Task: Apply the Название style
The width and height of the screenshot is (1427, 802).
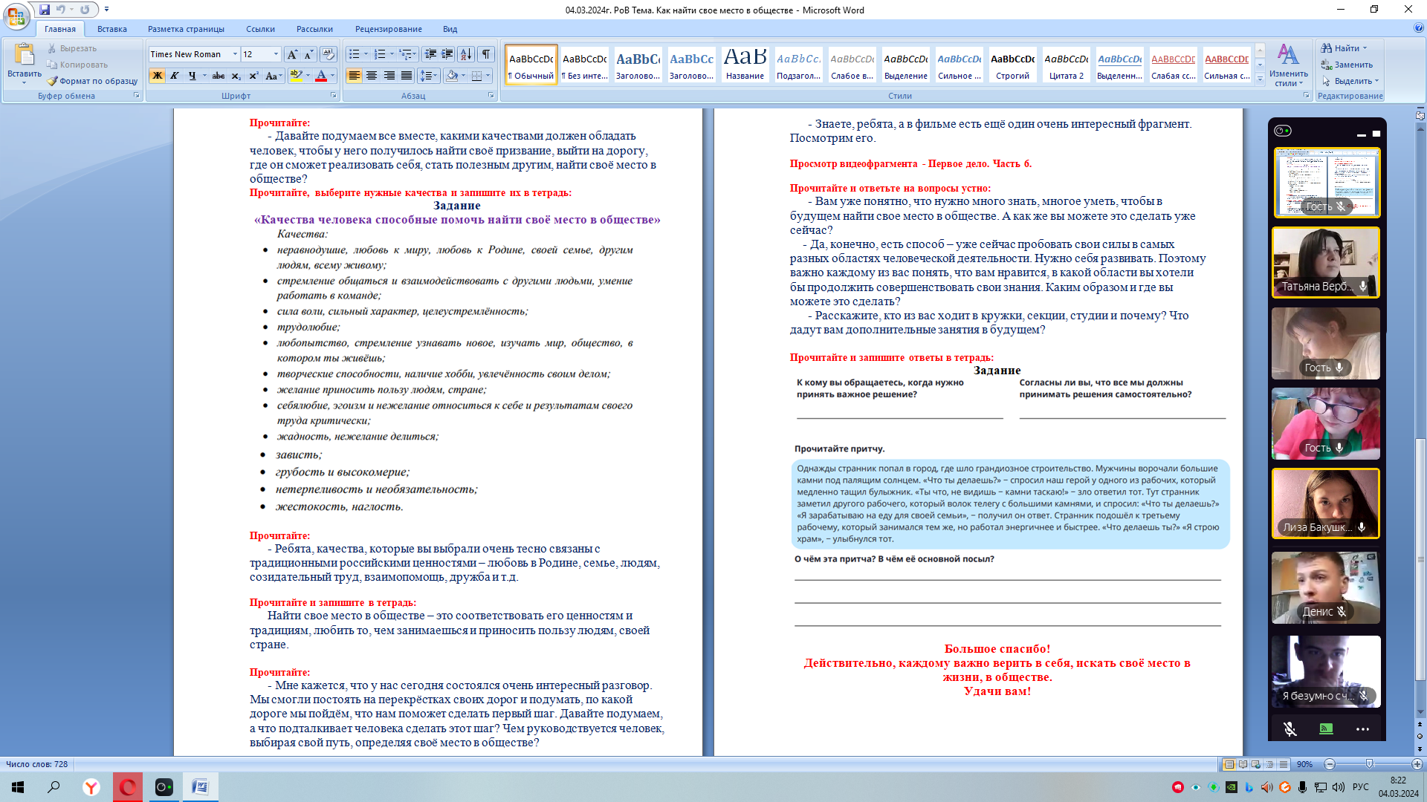Action: pyautogui.click(x=745, y=65)
